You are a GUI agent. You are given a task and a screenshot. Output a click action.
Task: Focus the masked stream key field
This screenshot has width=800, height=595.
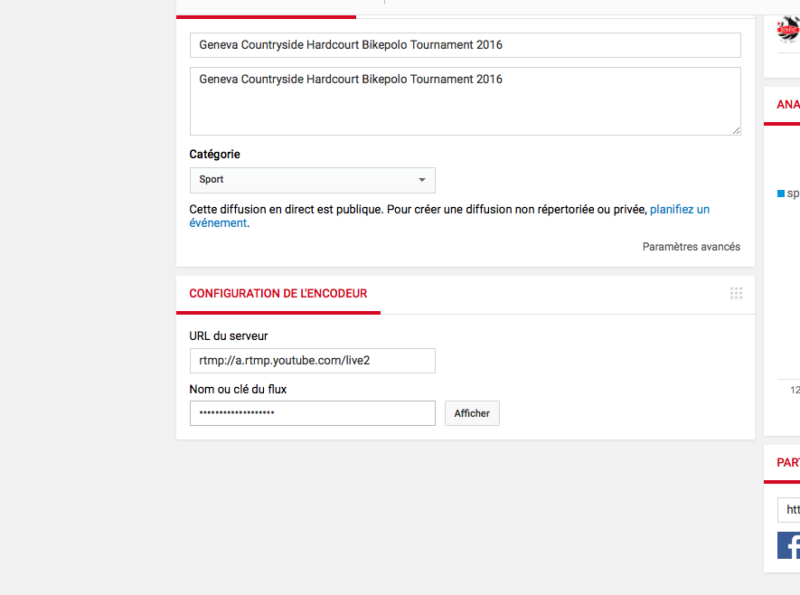point(312,413)
